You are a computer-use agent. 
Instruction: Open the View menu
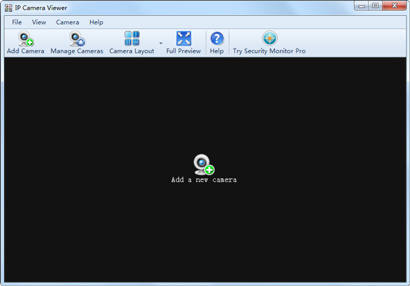39,23
